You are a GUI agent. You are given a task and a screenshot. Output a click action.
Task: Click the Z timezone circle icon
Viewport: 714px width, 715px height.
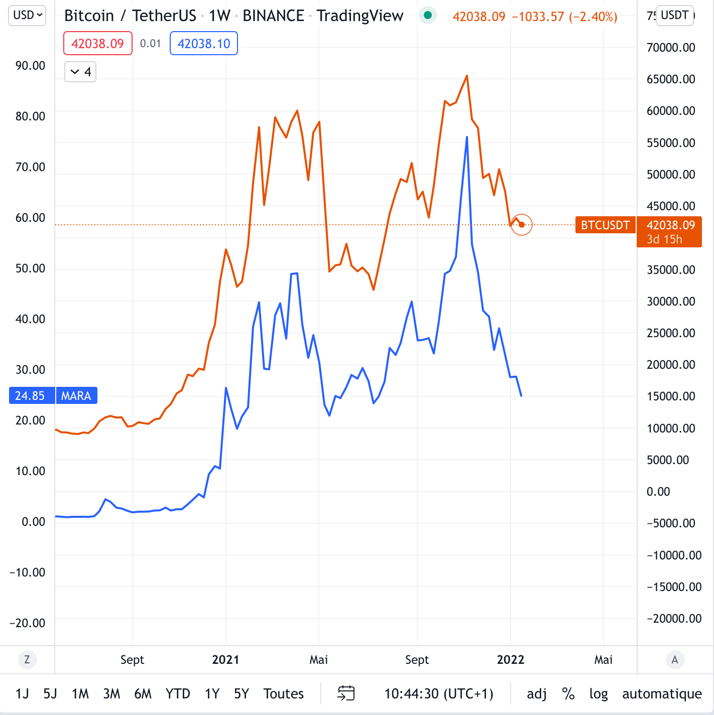27,660
